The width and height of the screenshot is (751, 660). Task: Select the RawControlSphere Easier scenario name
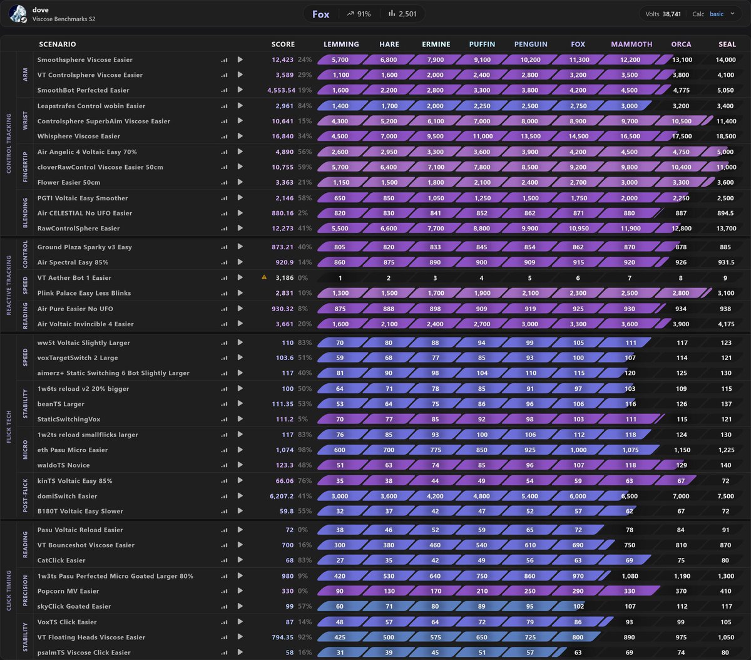pyautogui.click(x=78, y=229)
